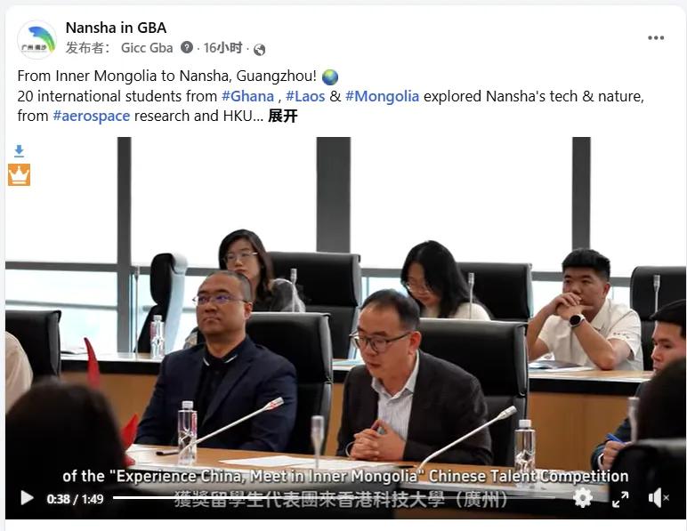The image size is (687, 531).
Task: Enter fullscreen video mode
Action: pos(620,499)
